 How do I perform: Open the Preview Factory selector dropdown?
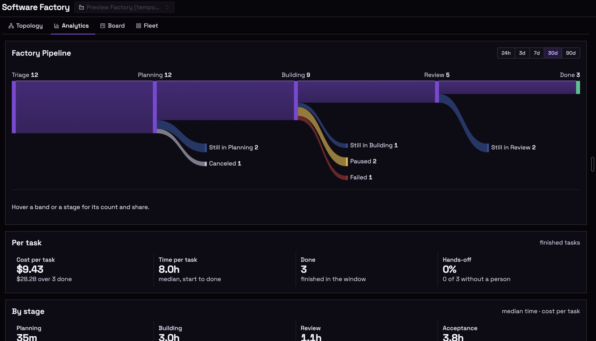(x=124, y=7)
